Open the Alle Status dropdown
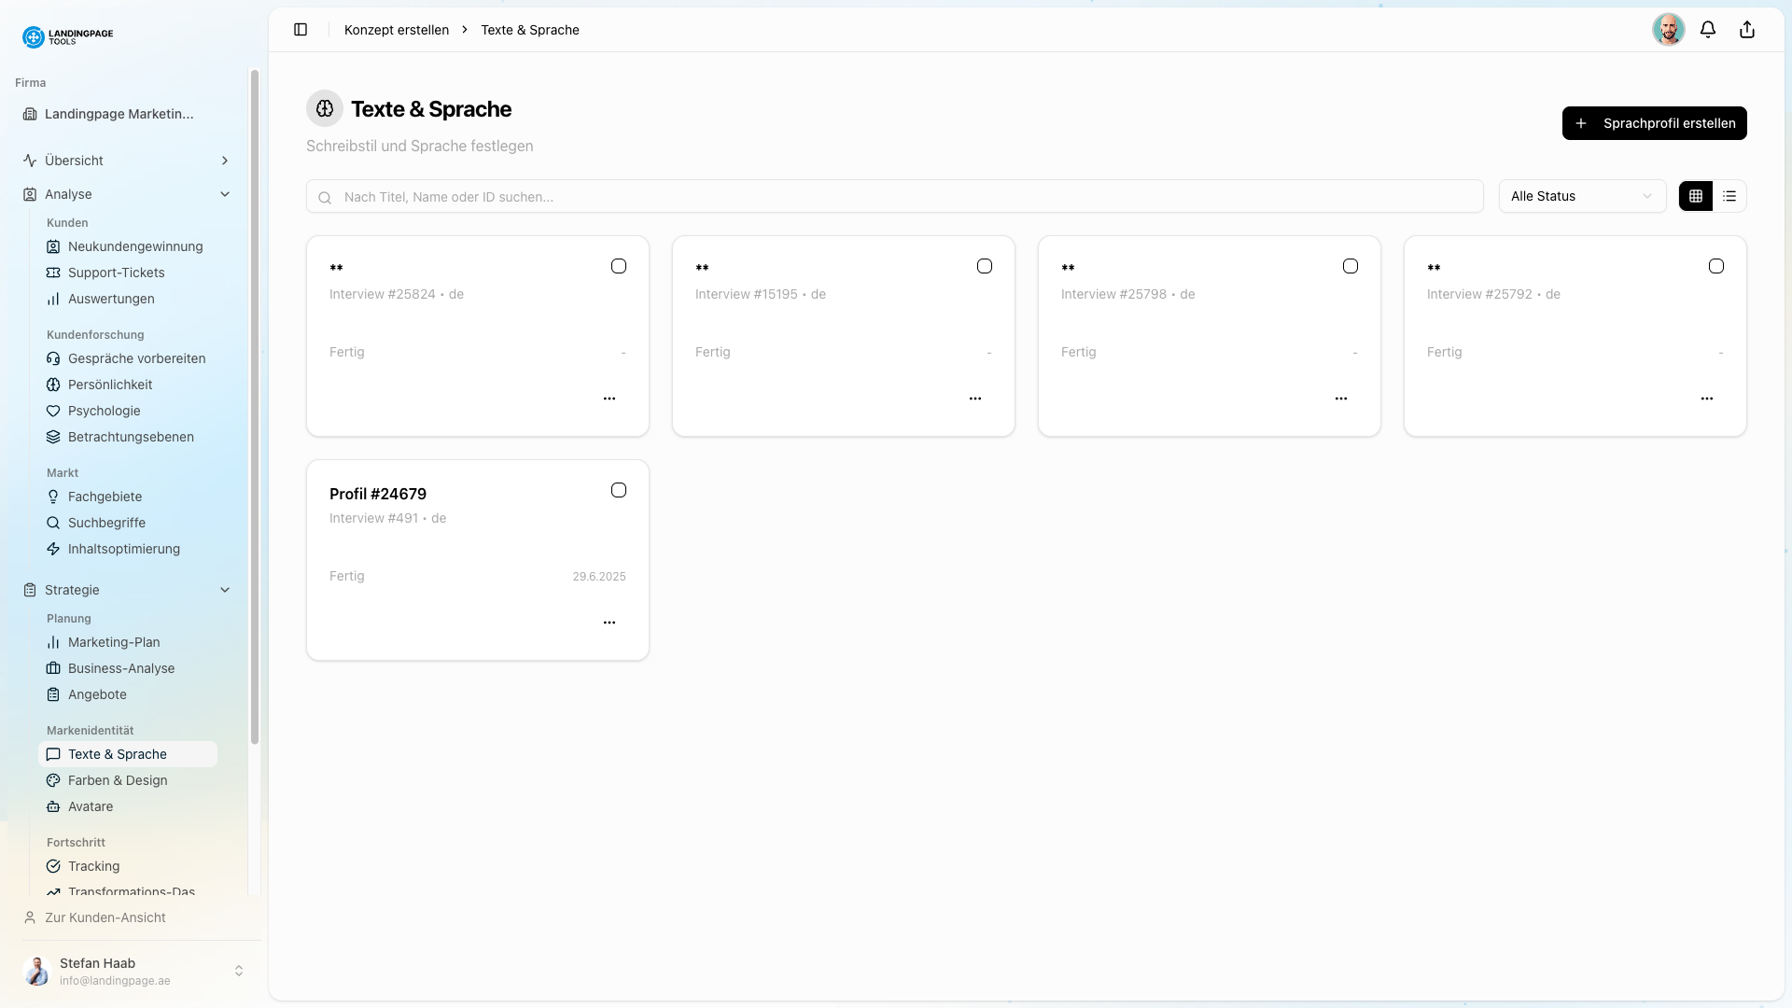Image resolution: width=1792 pixels, height=1008 pixels. tap(1581, 196)
